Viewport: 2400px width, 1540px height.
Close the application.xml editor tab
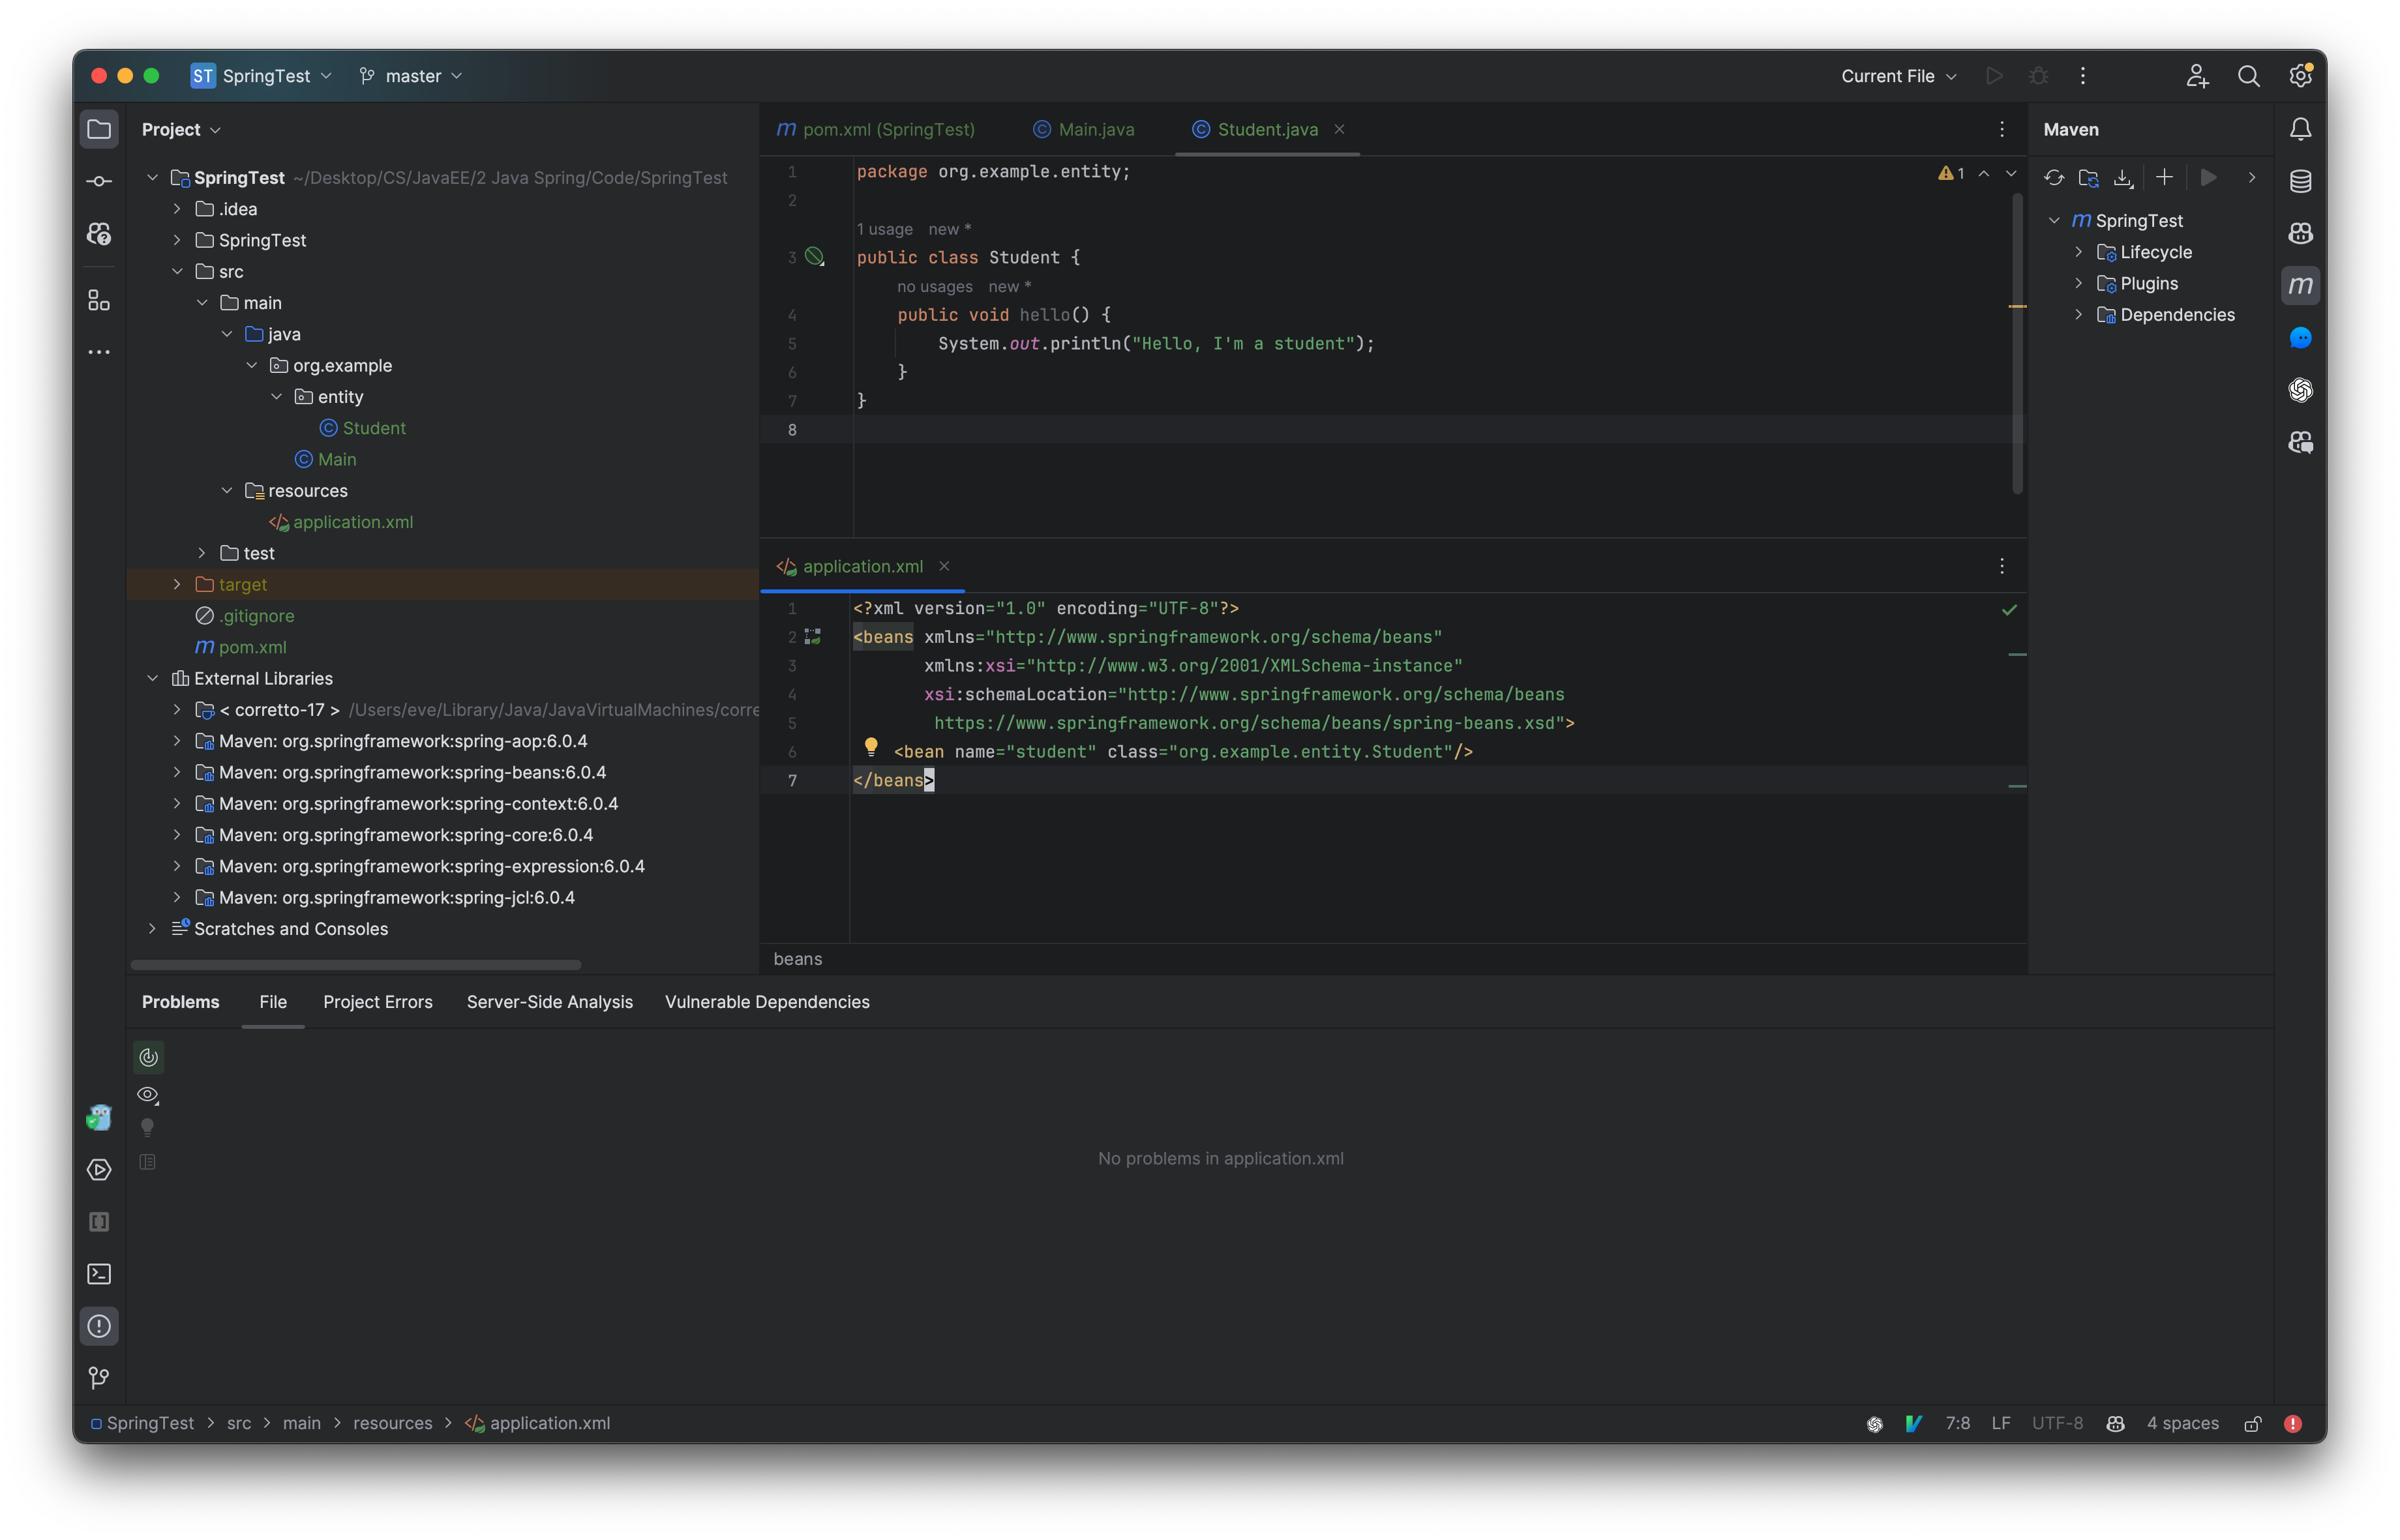[943, 566]
